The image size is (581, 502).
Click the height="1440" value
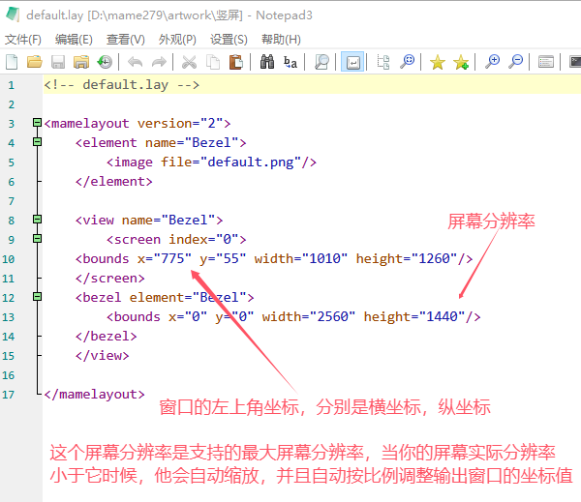pyautogui.click(x=414, y=317)
